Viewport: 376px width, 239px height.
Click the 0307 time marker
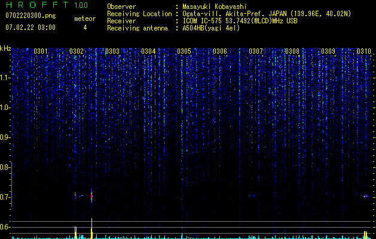point(256,51)
